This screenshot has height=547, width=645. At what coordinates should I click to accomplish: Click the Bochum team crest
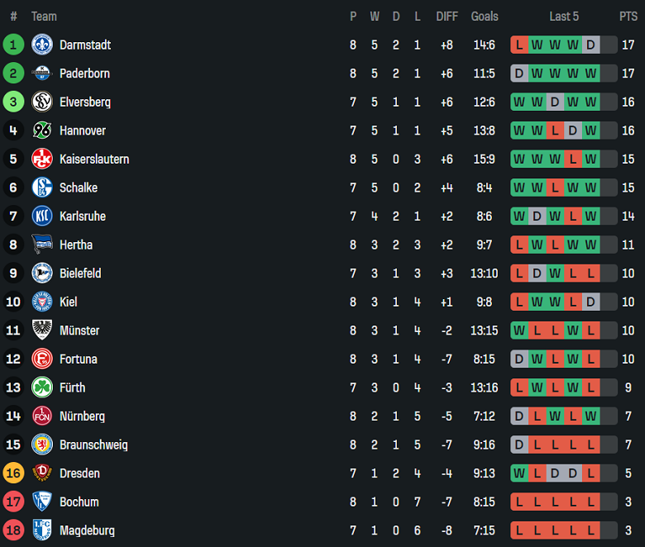click(42, 502)
